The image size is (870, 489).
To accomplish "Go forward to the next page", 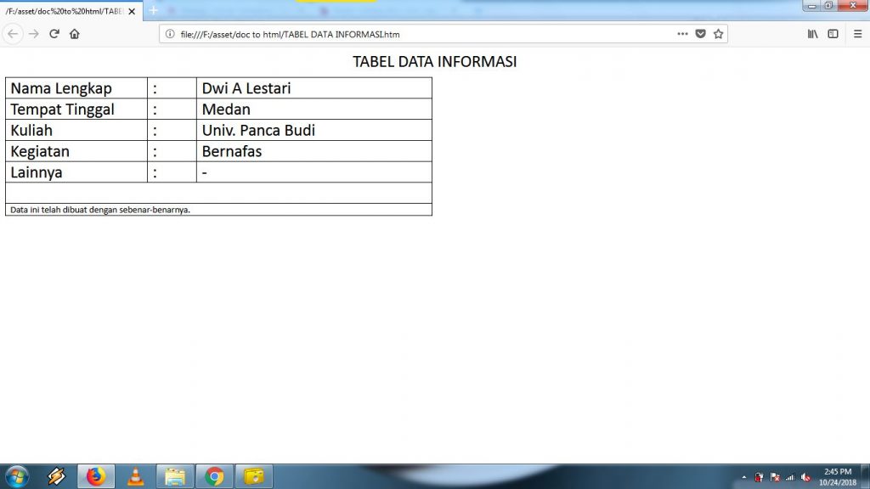I will coord(34,34).
